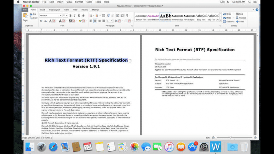274x154 pixels.
Task: Open the Format menu in menu bar
Action: [x=79, y=2]
